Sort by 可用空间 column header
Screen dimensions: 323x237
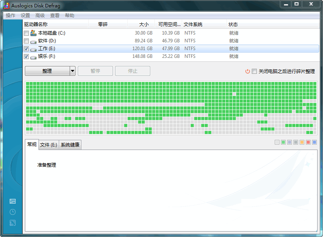(x=168, y=24)
